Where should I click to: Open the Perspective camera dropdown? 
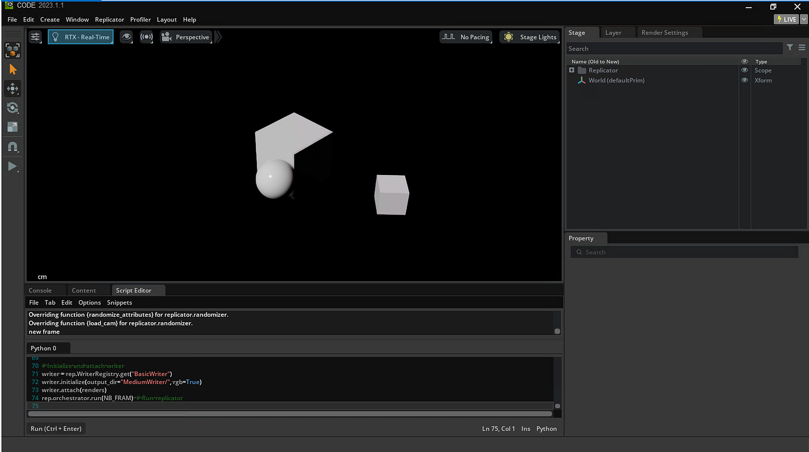pos(185,36)
